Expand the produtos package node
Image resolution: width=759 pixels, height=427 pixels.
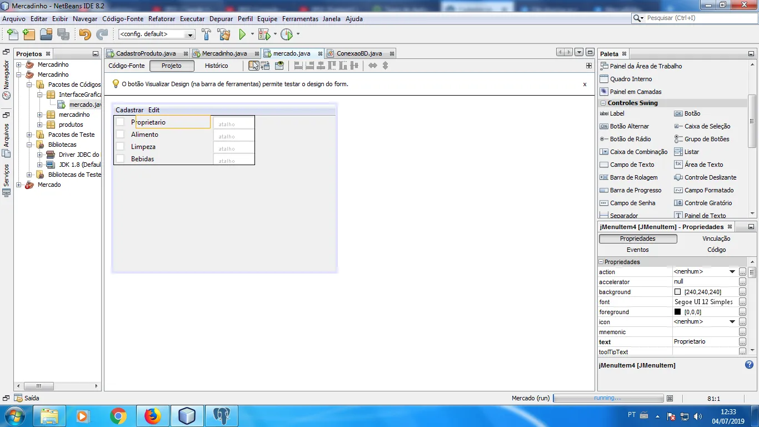39,125
